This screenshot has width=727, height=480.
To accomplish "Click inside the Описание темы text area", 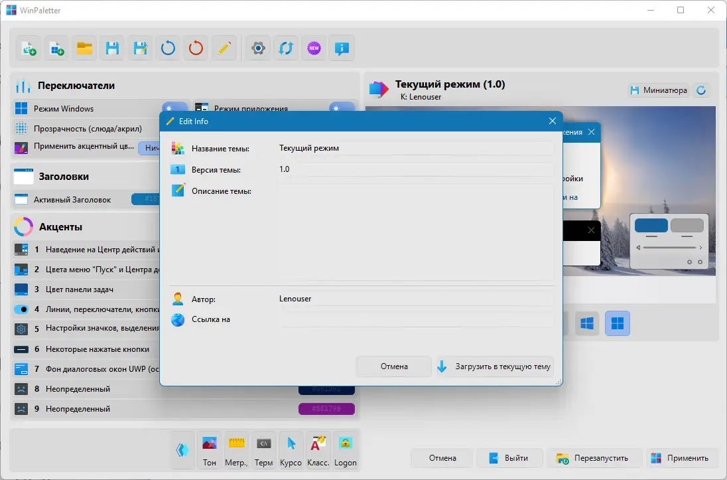I will pyautogui.click(x=415, y=232).
